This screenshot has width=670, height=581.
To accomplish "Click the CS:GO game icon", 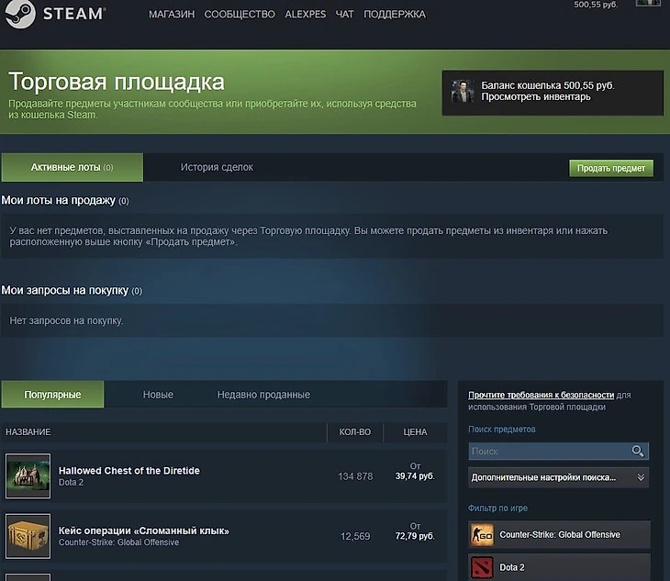I will point(482,535).
